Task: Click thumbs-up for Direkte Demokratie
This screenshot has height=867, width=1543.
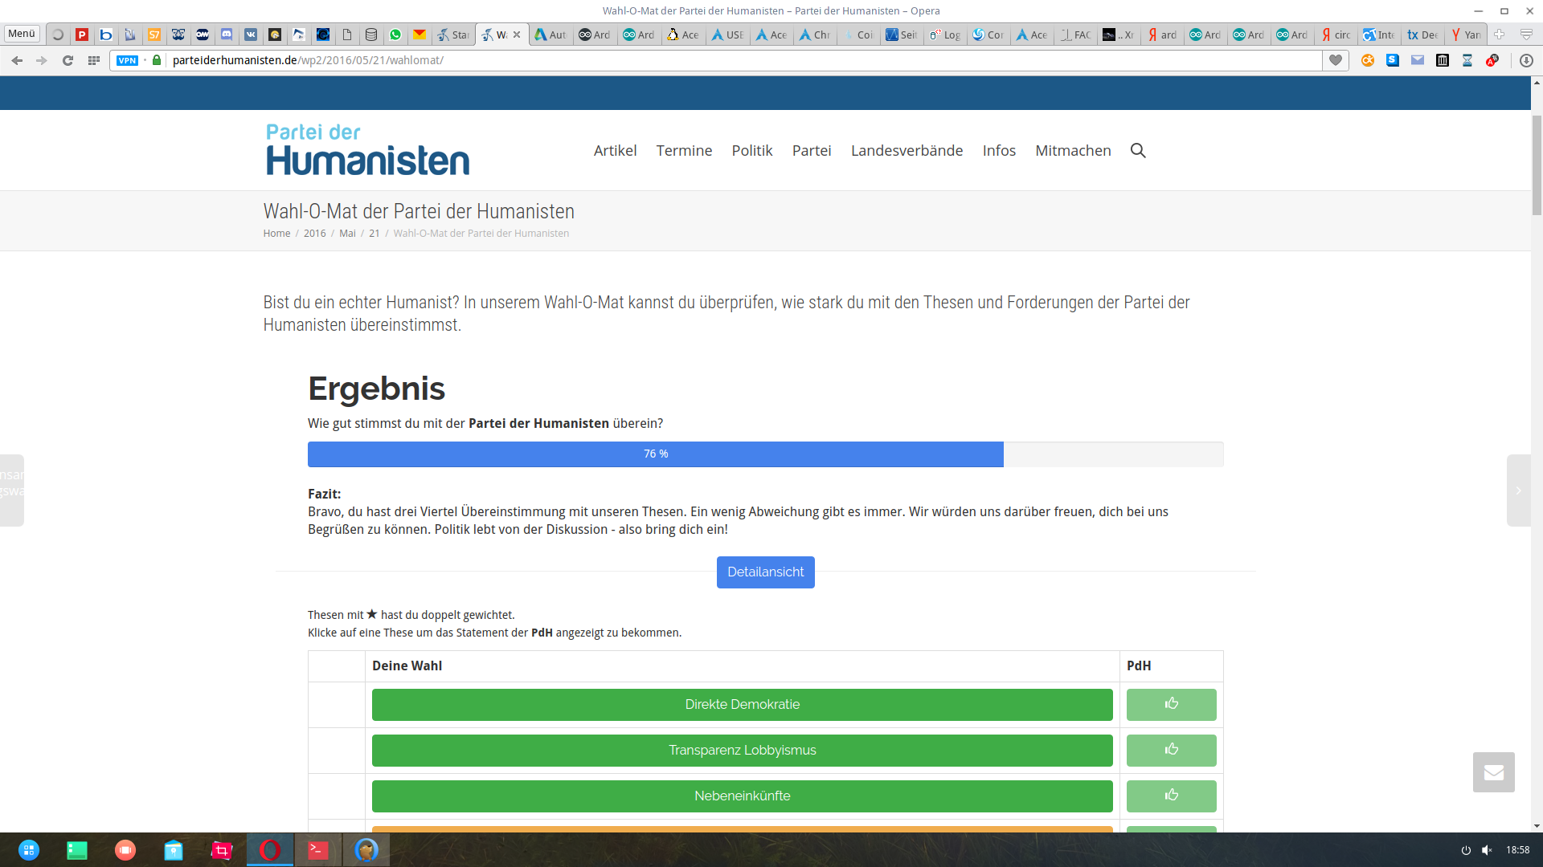Action: click(x=1171, y=704)
